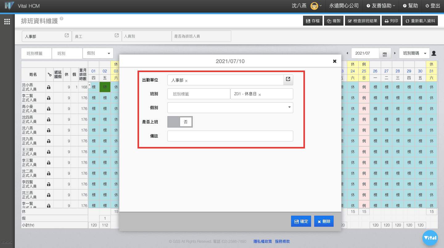Click the 確定 confirm button
Viewport: 444px width, 248px height.
tap(301, 221)
